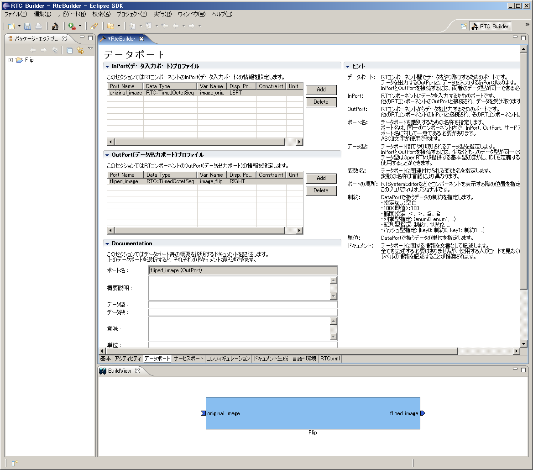Click the open folder toolbar icon
533x470 pixels.
pos(111,26)
